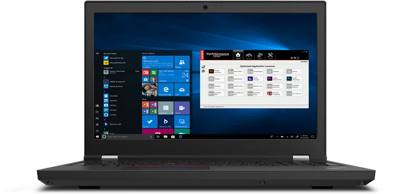The image size is (417, 194).
Task: Launch SpeedGrade from the launcher grid
Action: pyautogui.click(x=236, y=79)
